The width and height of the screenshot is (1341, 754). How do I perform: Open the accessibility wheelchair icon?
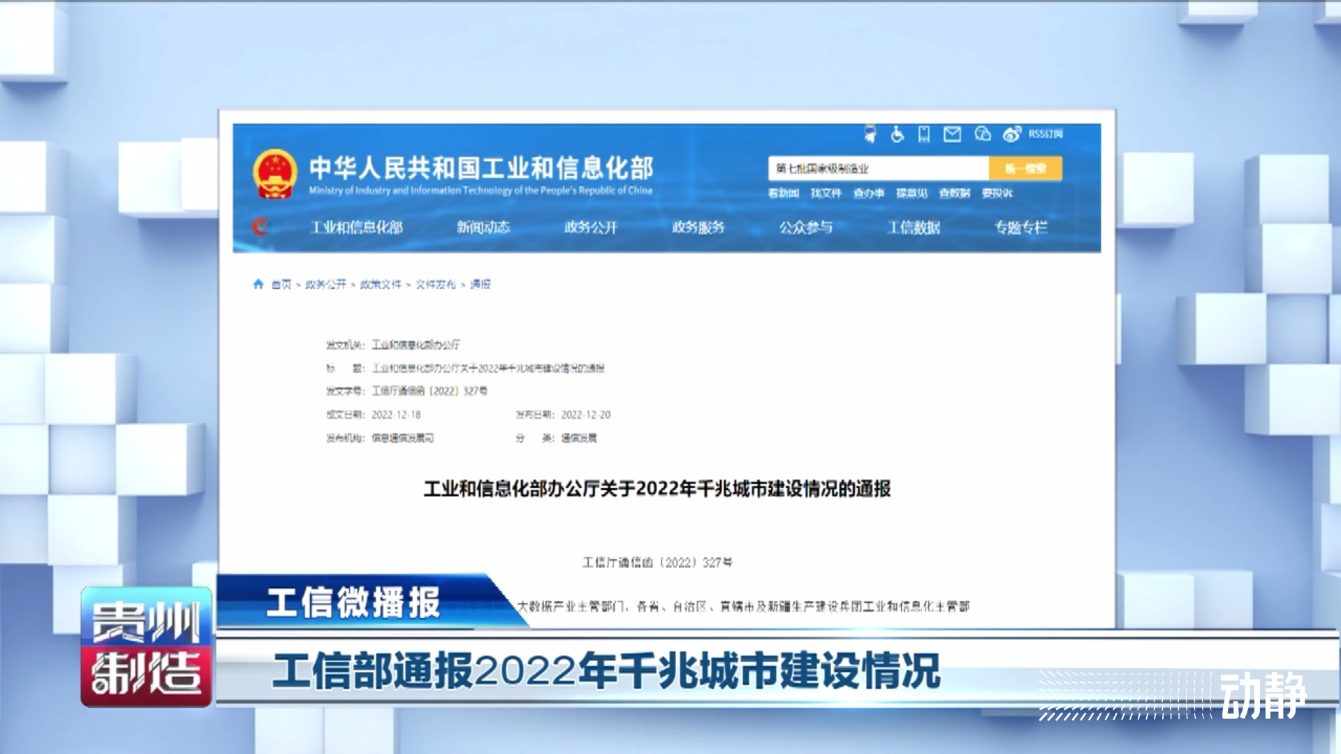(897, 134)
